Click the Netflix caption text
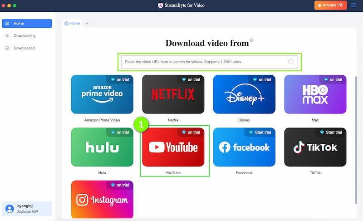Screen dimensions: 363x221 click(x=173, y=120)
